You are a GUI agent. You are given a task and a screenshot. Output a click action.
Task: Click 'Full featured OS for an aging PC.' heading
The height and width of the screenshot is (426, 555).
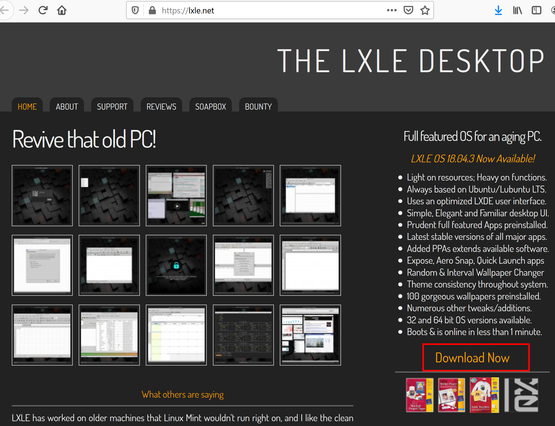click(472, 137)
